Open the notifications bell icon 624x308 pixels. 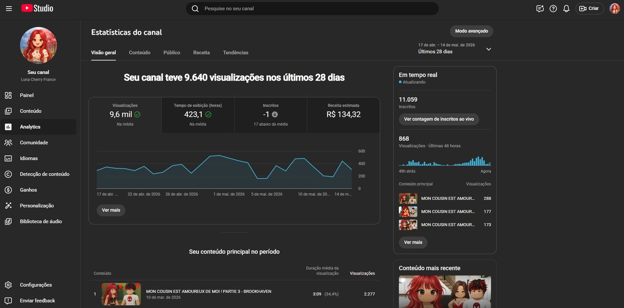[566, 9]
